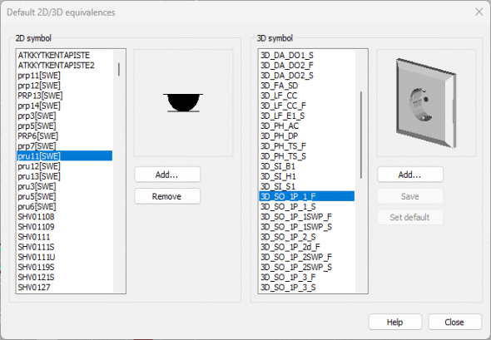
Task: Click the Close button at bottom
Action: tap(454, 322)
